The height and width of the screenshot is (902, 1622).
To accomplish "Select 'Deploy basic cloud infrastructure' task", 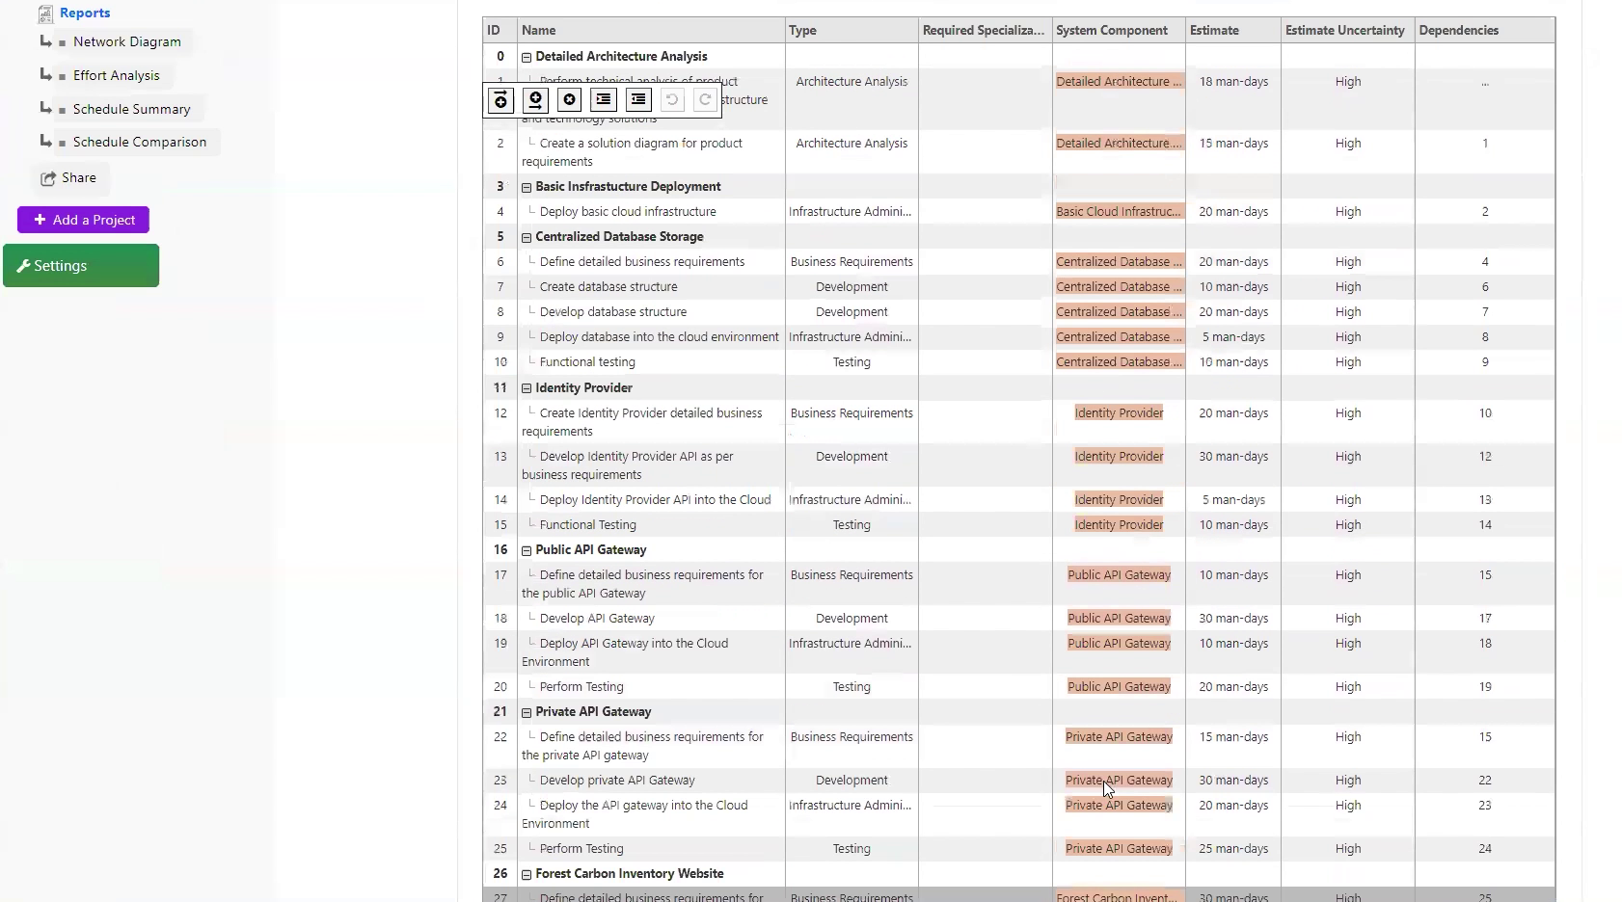I will (628, 212).
